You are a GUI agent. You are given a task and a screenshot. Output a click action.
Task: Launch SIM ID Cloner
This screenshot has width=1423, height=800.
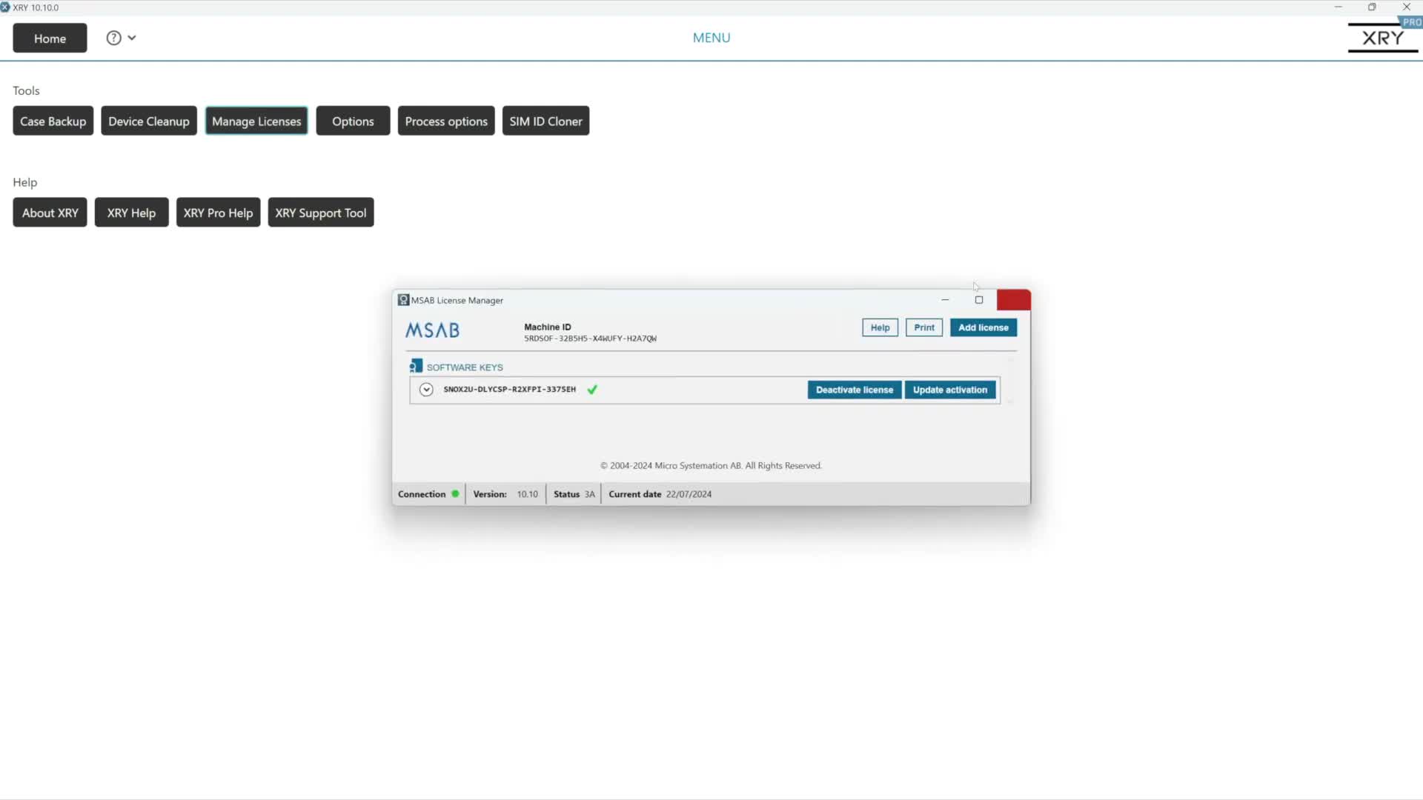pos(545,121)
